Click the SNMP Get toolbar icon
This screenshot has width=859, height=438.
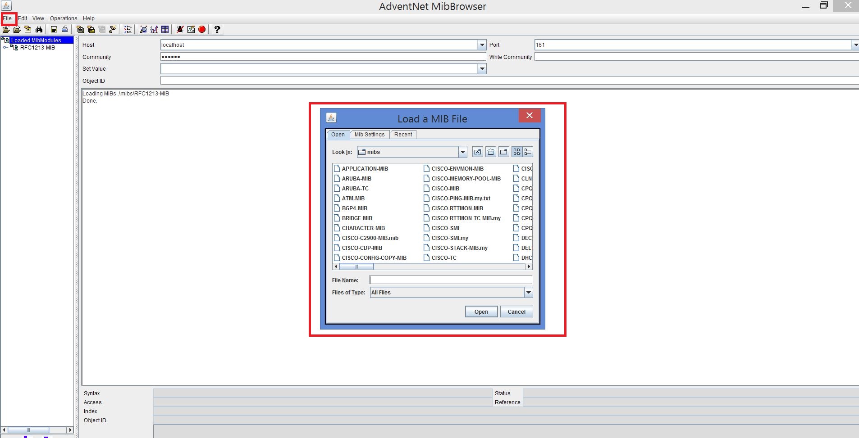(x=80, y=30)
